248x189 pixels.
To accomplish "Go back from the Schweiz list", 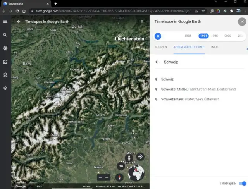I will click(x=157, y=62).
